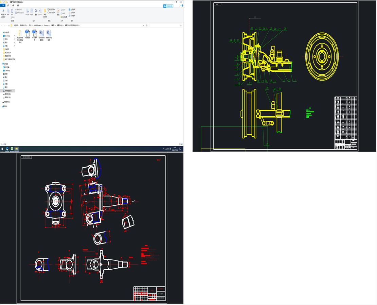This screenshot has width=377, height=305.
Task: Click the Open item in the ribbon open group
Action: pyautogui.click(x=63, y=10)
